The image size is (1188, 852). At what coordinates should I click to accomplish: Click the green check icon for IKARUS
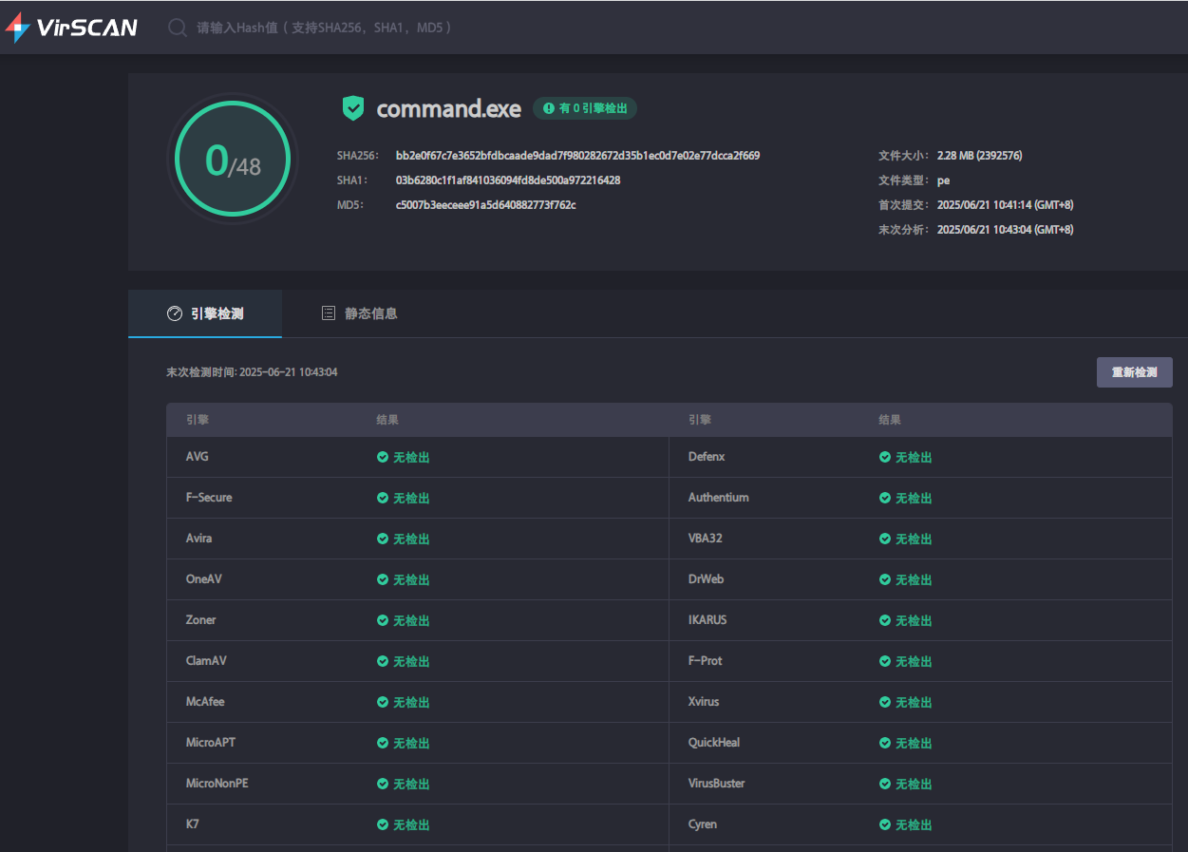click(x=885, y=620)
